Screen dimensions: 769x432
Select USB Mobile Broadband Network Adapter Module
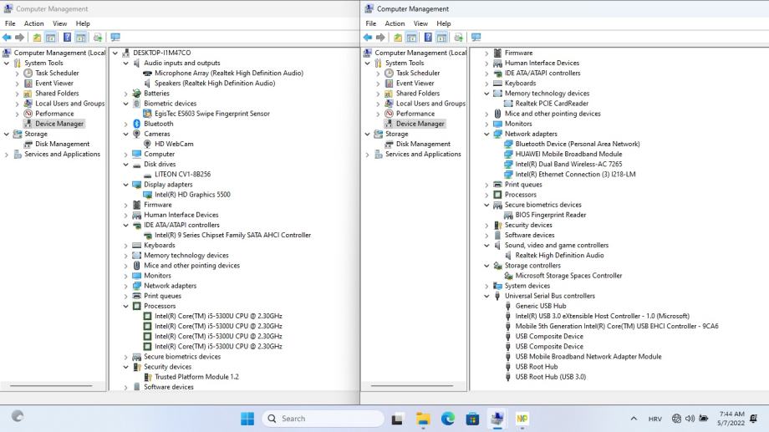click(588, 357)
